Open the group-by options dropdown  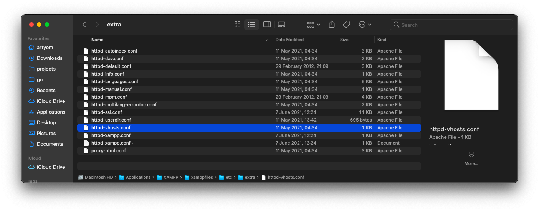(x=313, y=25)
